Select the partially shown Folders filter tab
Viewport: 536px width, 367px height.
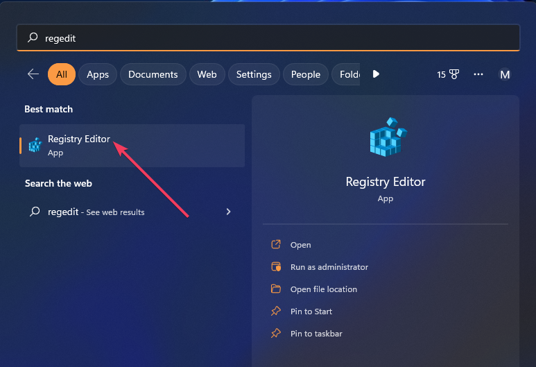346,74
